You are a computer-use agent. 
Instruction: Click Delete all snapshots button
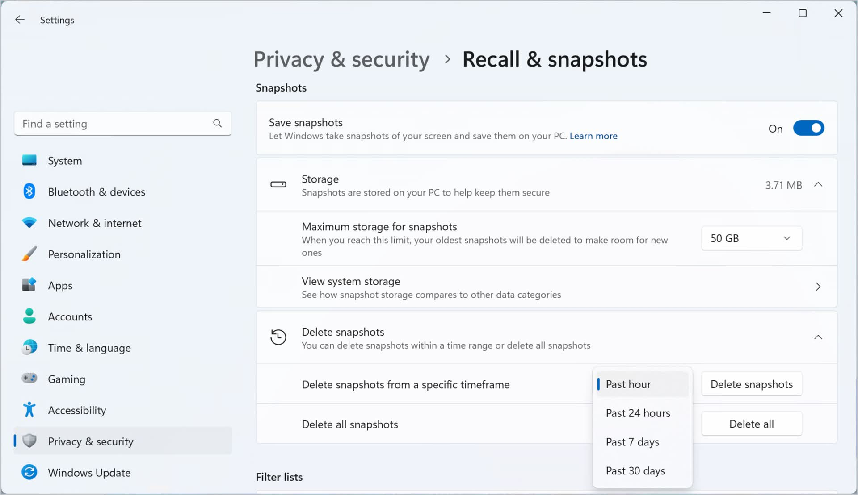[x=752, y=424]
